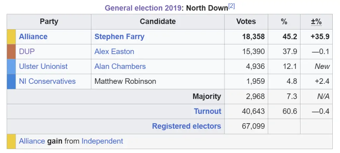Screen dimensions: 340x153
Task: Open the Registered electors link
Action: [x=187, y=126]
